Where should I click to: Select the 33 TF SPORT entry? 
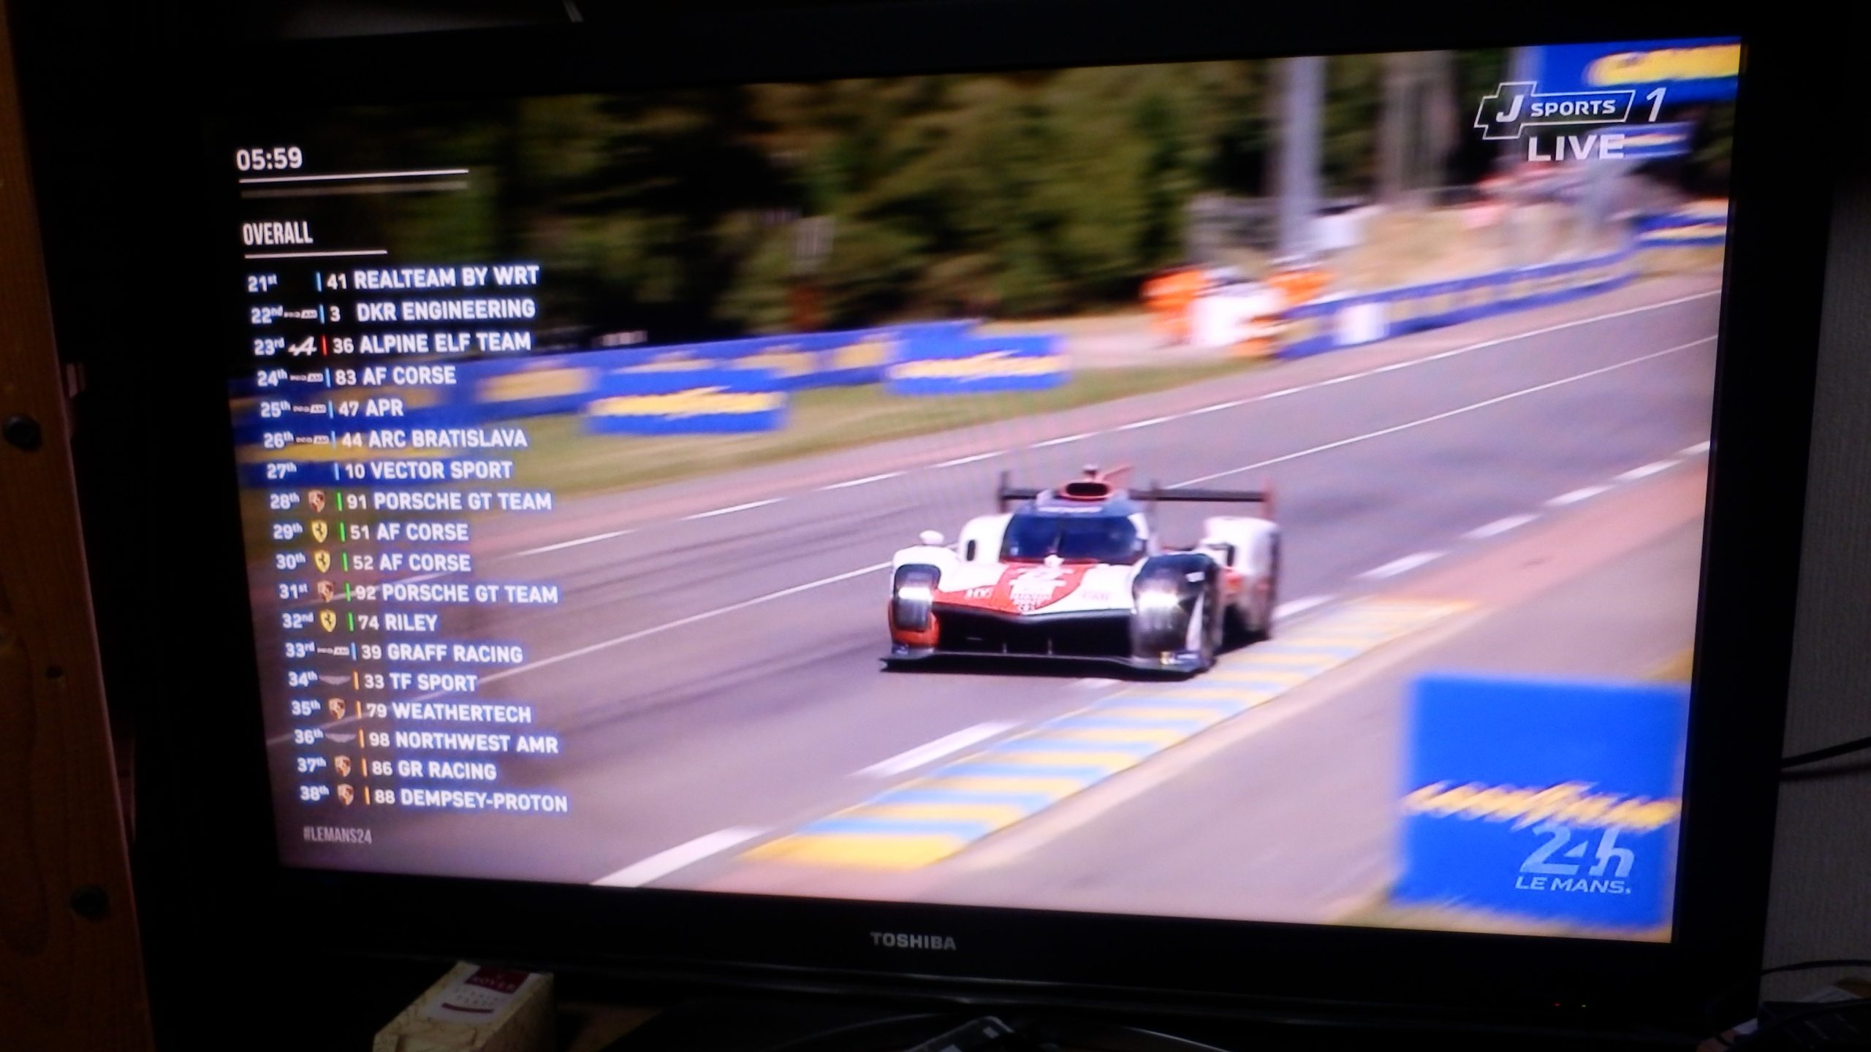(x=420, y=683)
